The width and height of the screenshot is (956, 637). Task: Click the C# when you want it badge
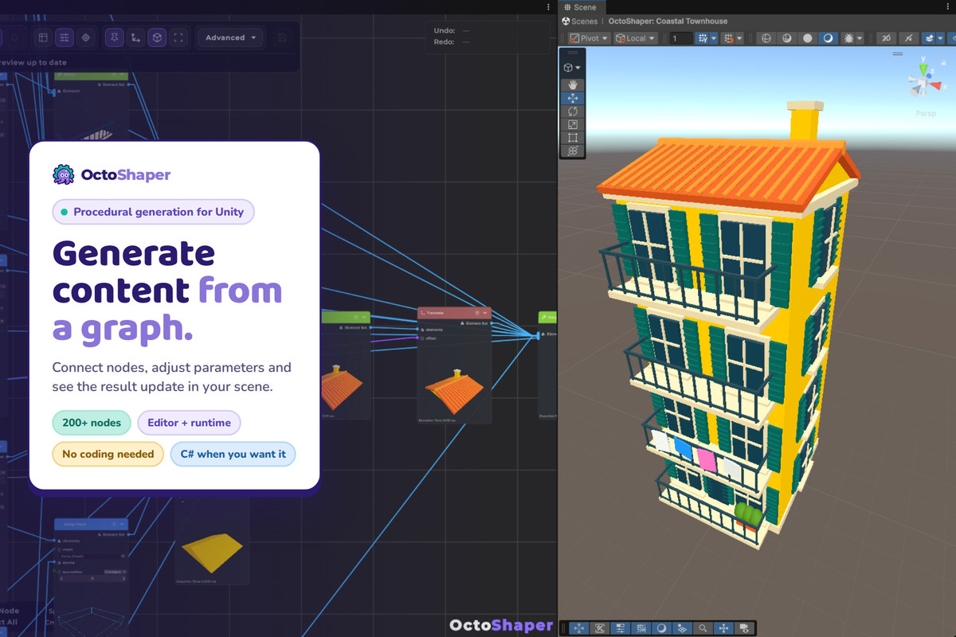point(233,455)
